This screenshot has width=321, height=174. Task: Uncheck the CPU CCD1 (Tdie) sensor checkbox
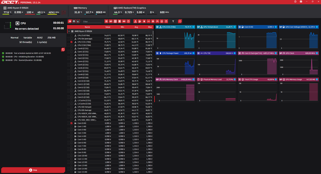point(71,42)
